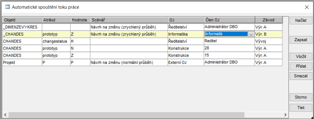Click the Scénář column header
The width and height of the screenshot is (314, 119).
coord(129,20)
